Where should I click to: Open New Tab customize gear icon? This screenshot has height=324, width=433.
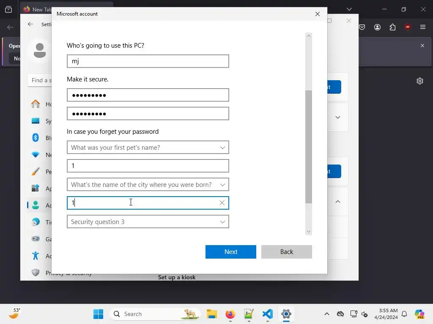click(420, 81)
